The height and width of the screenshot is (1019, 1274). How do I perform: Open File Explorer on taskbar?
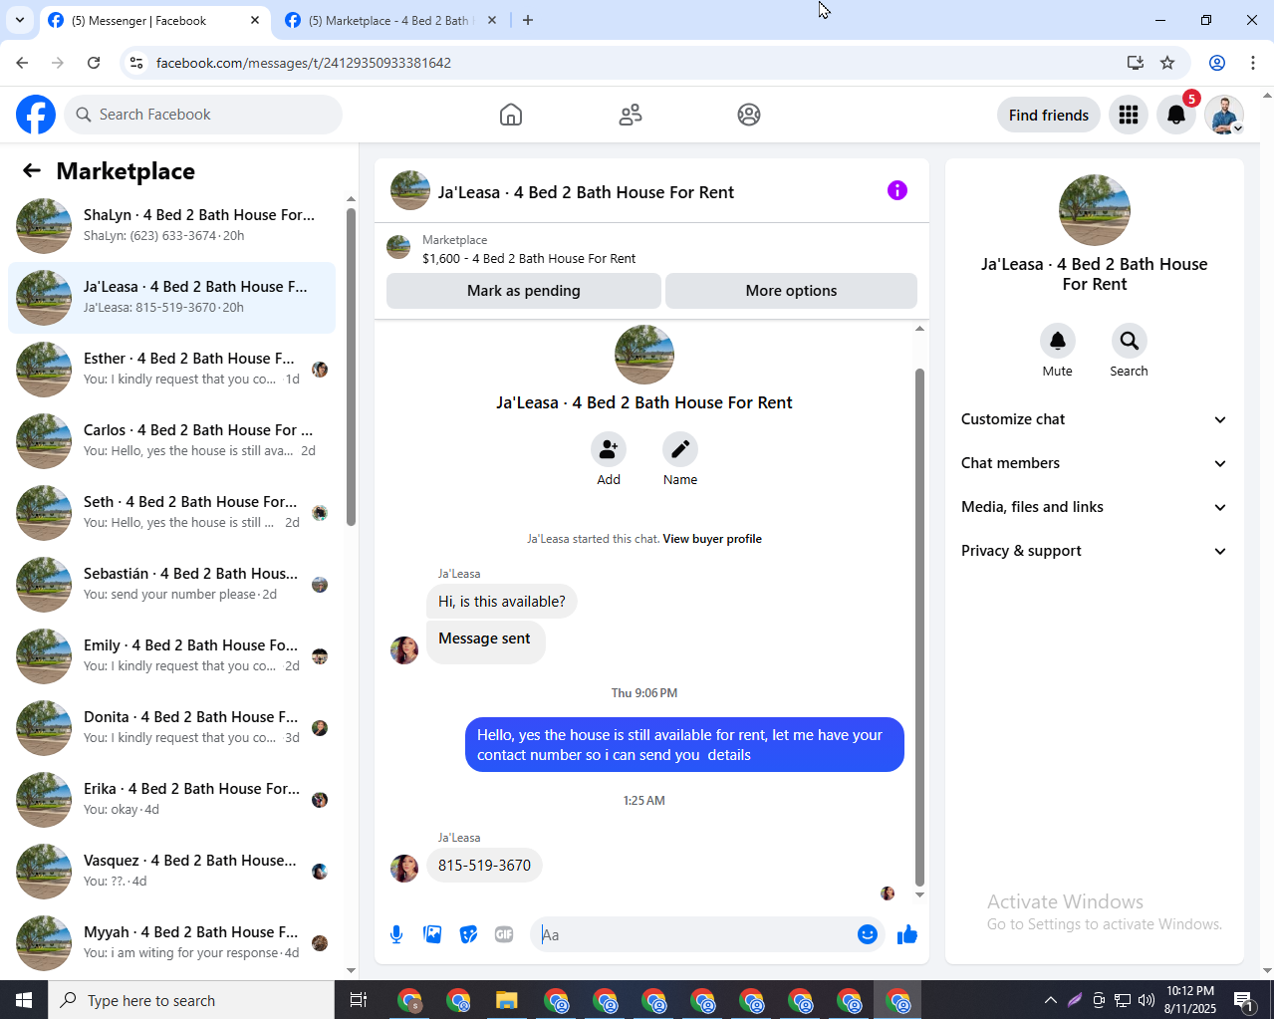(507, 1000)
